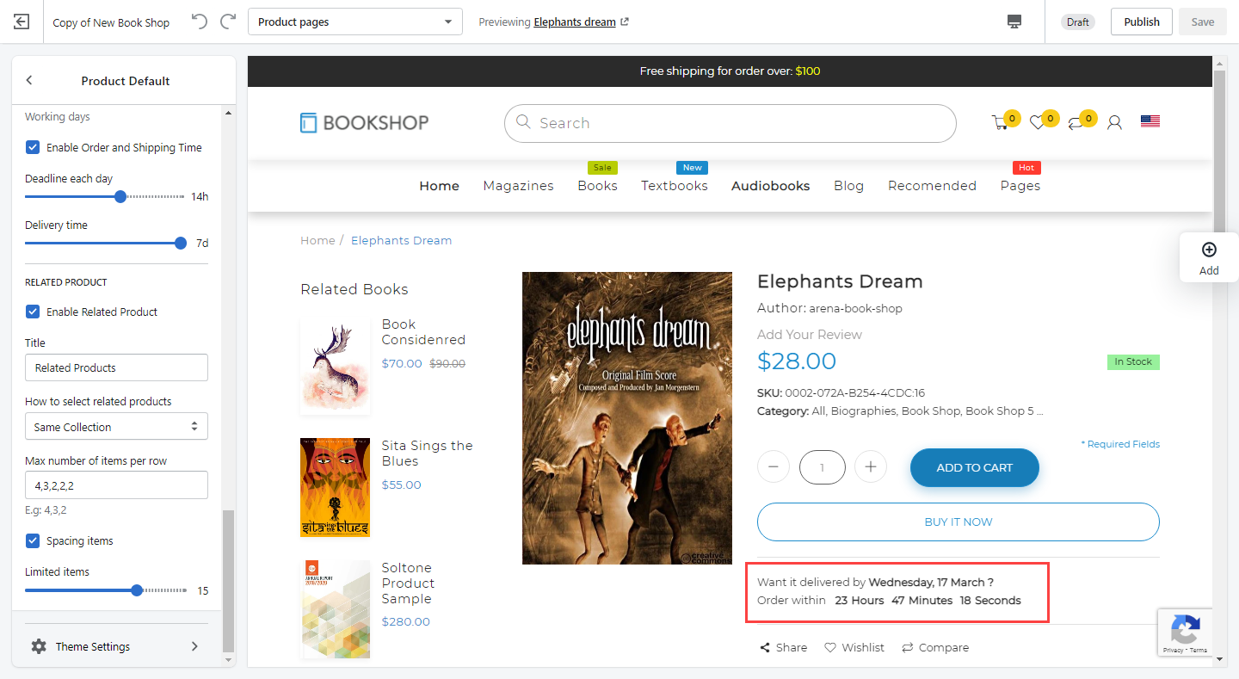Open the Audiobooks menu item
Image resolution: width=1239 pixels, height=679 pixels.
click(x=771, y=186)
